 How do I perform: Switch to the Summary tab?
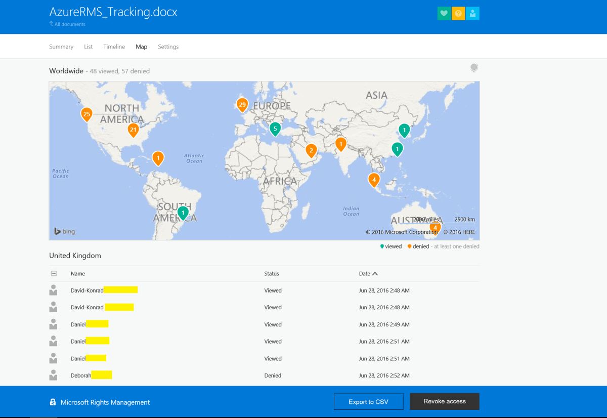pyautogui.click(x=61, y=46)
